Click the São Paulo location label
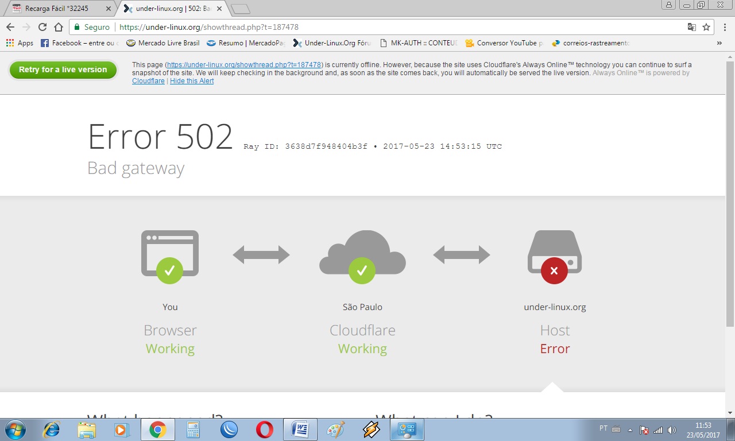 pos(362,307)
